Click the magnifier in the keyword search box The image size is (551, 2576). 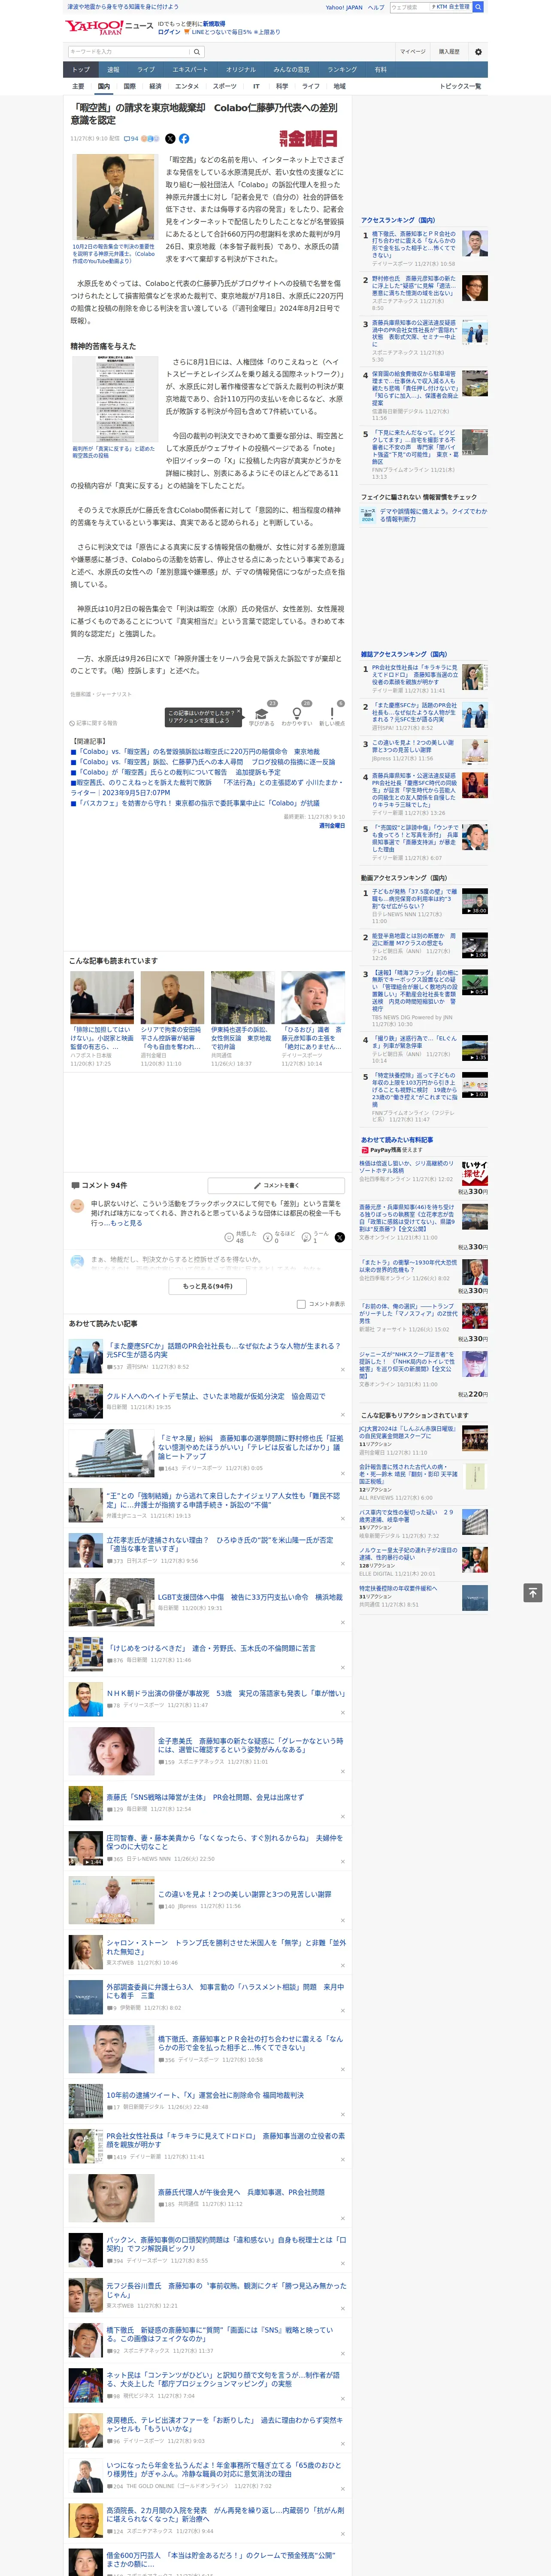(x=196, y=51)
